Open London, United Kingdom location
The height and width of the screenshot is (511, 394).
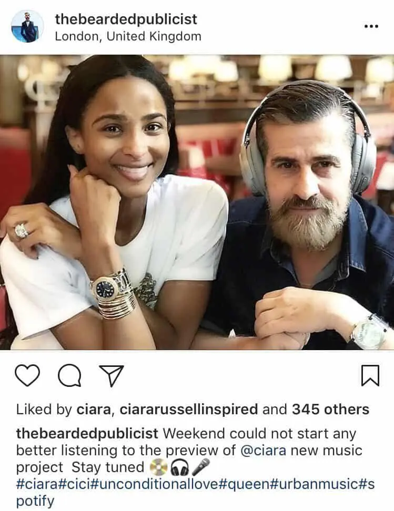point(128,36)
